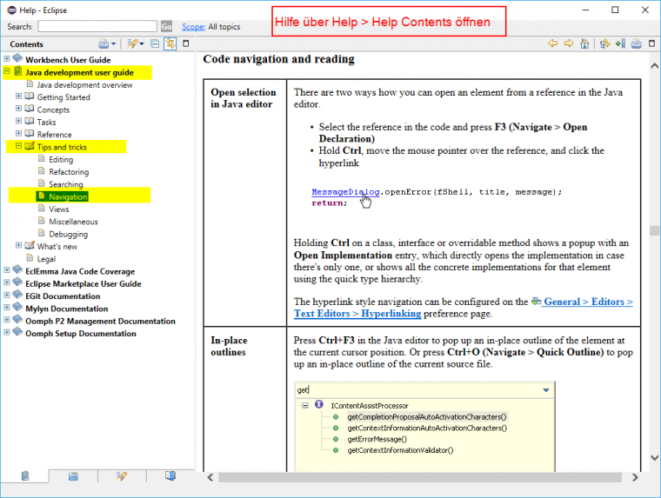Screen dimensions: 661x498
Task: Expand Mylyn Documentation node
Action: pyautogui.click(x=7, y=307)
